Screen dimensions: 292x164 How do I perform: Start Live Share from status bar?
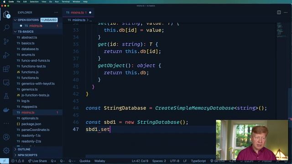(37, 161)
